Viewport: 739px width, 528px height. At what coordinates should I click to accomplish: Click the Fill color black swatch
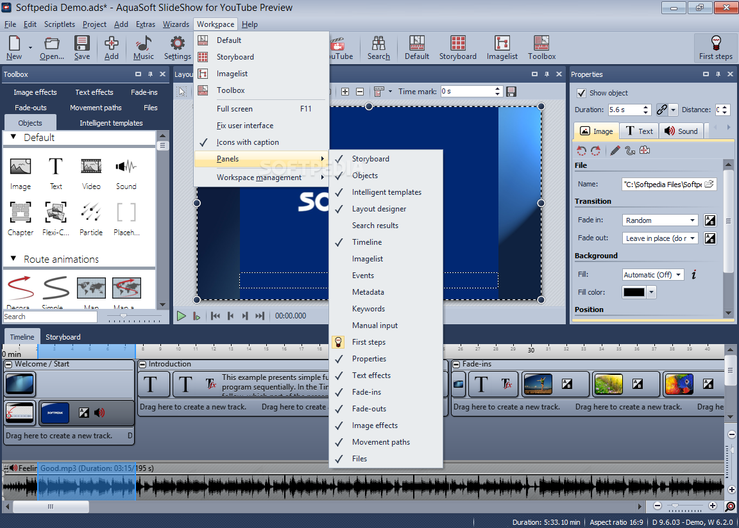click(634, 292)
